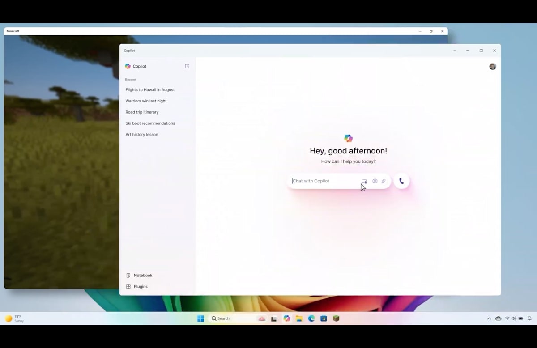Open the Wi-Fi network tray icon
This screenshot has height=348, width=537.
point(507,318)
